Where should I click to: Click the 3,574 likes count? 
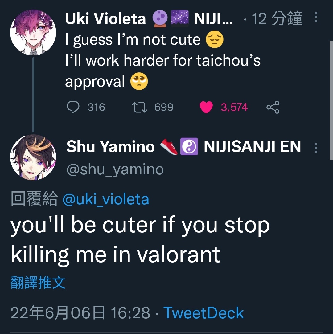[234, 107]
